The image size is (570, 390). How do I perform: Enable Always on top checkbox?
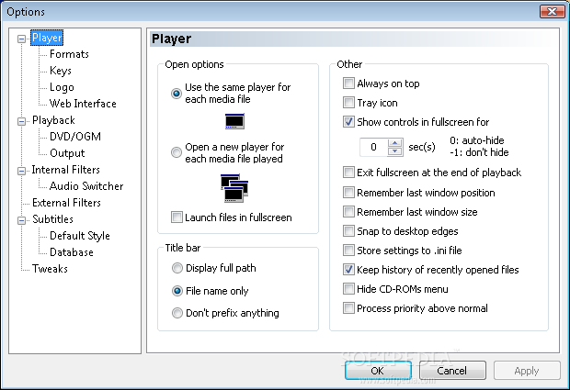tap(348, 84)
